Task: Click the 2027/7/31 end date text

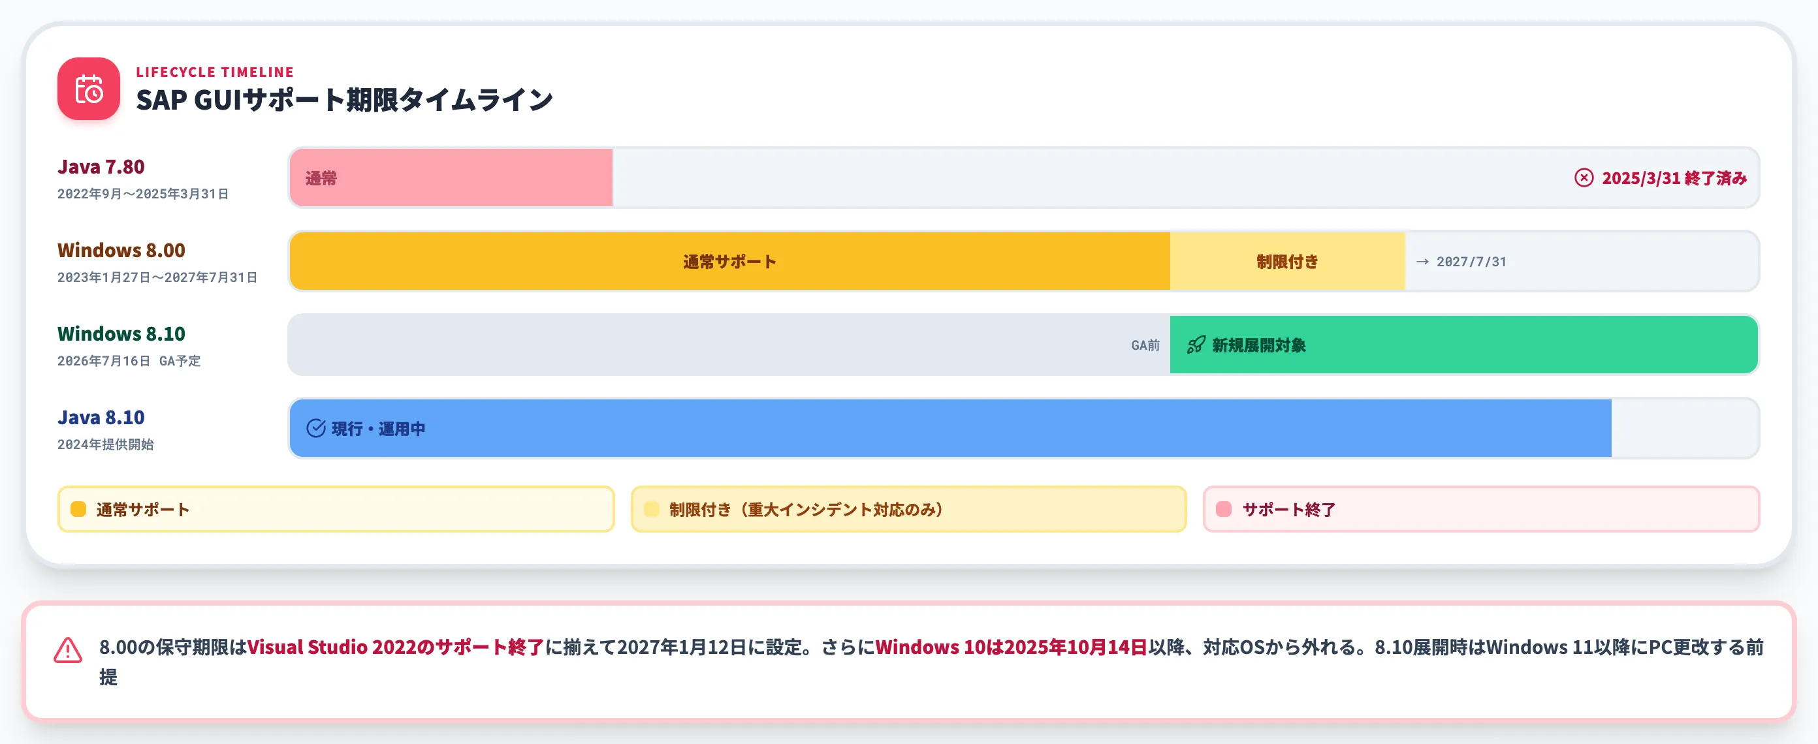Action: tap(1471, 262)
